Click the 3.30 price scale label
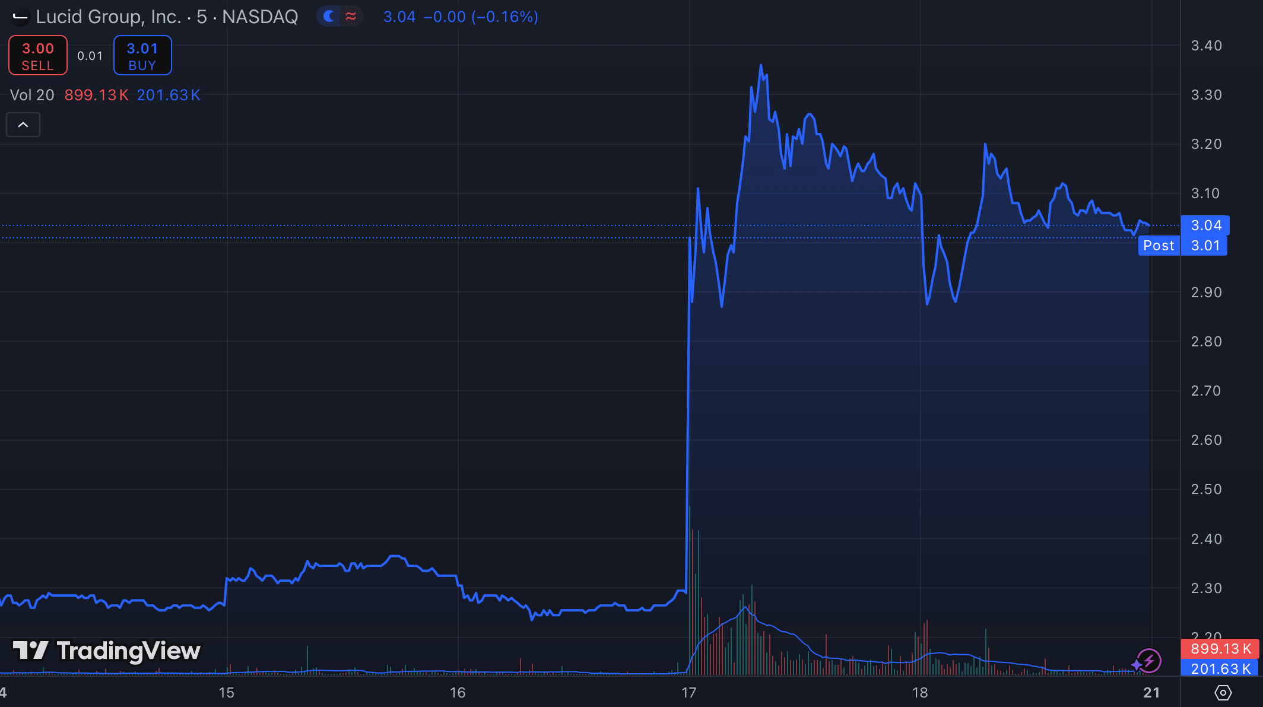The width and height of the screenshot is (1263, 707). 1207,95
